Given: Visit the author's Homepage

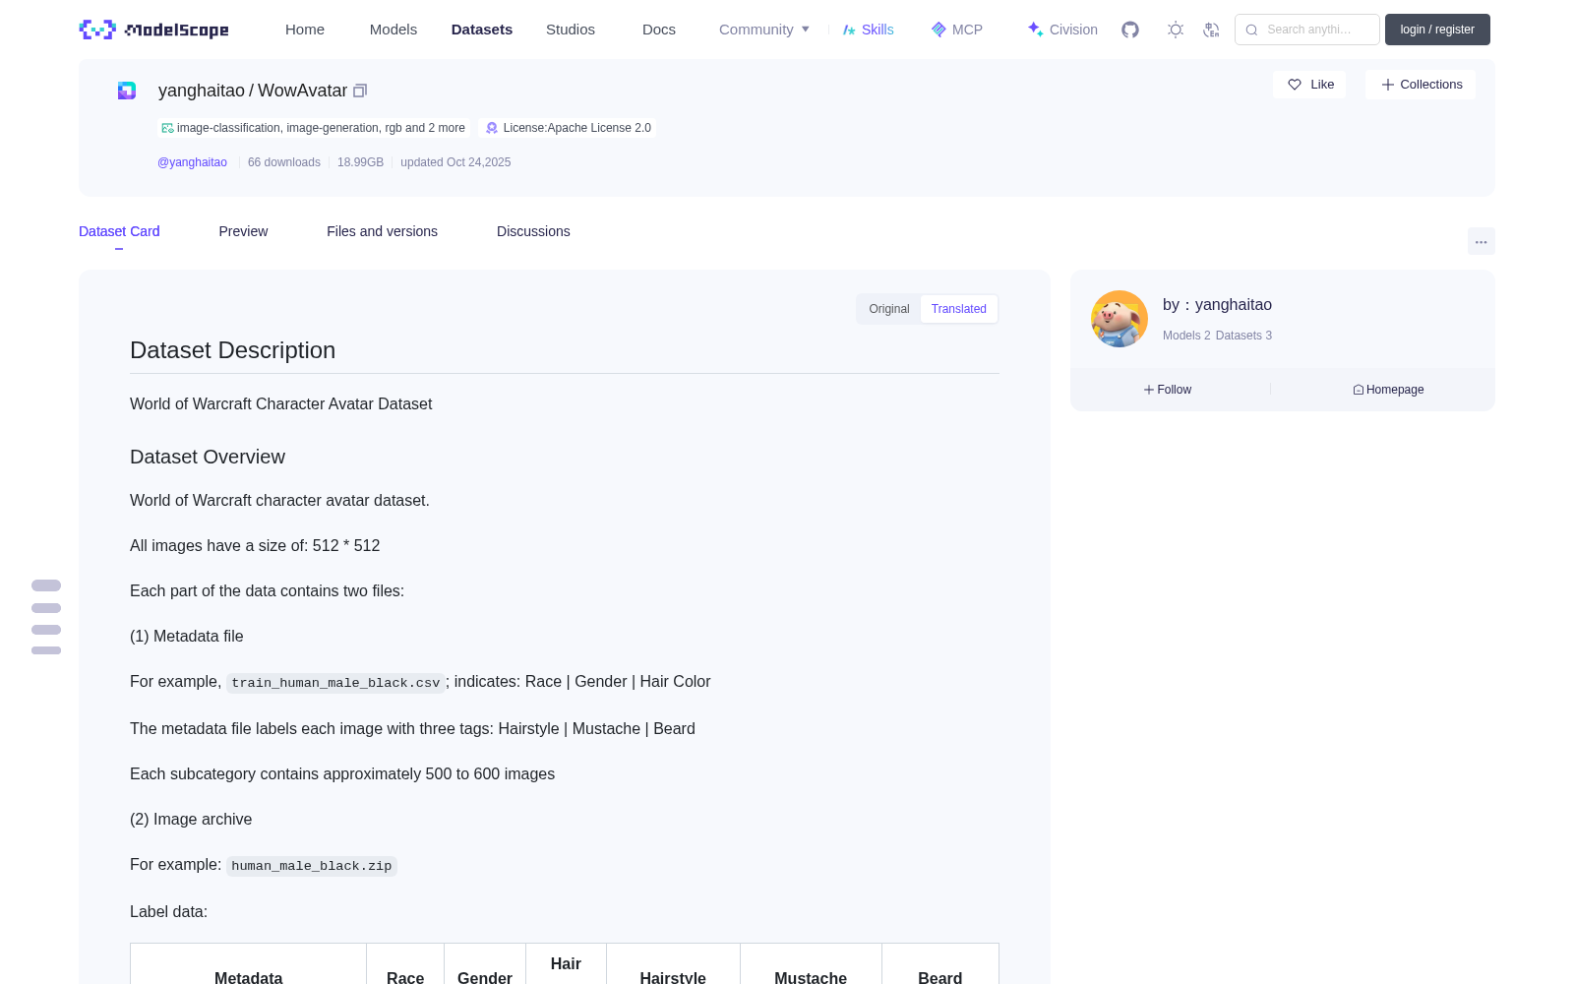Looking at the screenshot, I should tap(1388, 390).
